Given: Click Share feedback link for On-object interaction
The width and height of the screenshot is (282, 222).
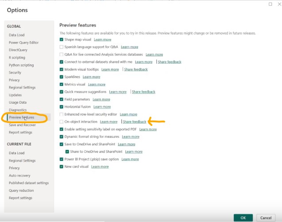Looking at the screenshot, I should [135, 122].
